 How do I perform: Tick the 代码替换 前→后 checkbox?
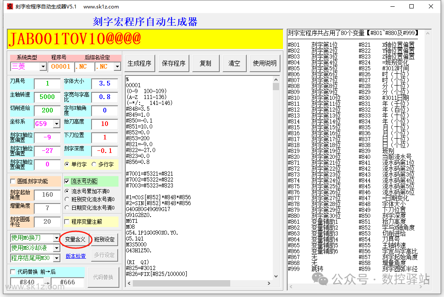(13, 272)
